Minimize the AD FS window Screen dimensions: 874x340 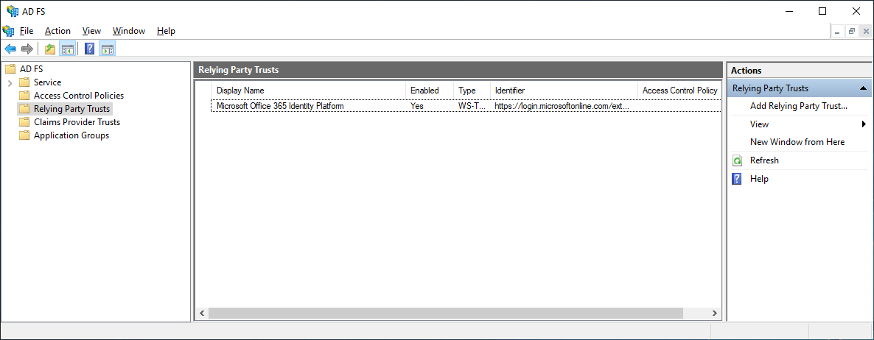pos(789,11)
